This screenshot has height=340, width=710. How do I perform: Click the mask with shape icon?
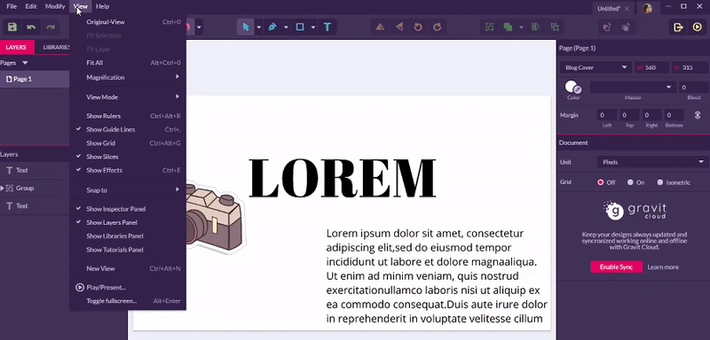click(535, 27)
